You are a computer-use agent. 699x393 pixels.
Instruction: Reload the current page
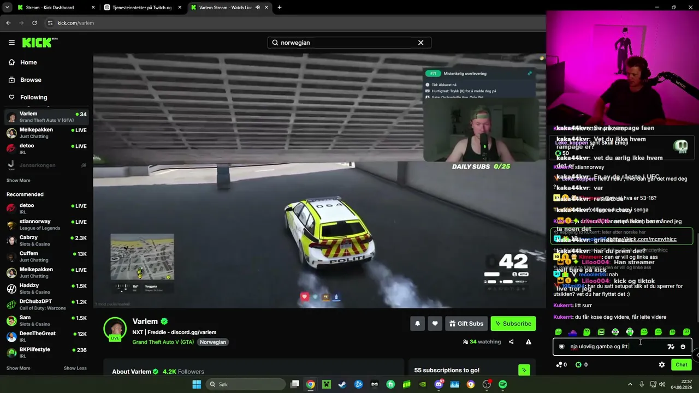[34, 23]
